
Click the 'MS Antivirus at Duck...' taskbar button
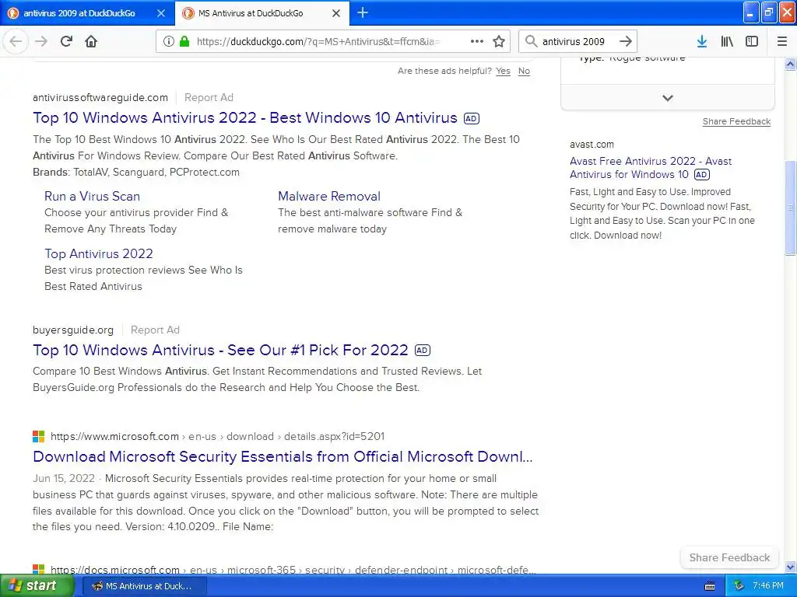coord(143,586)
